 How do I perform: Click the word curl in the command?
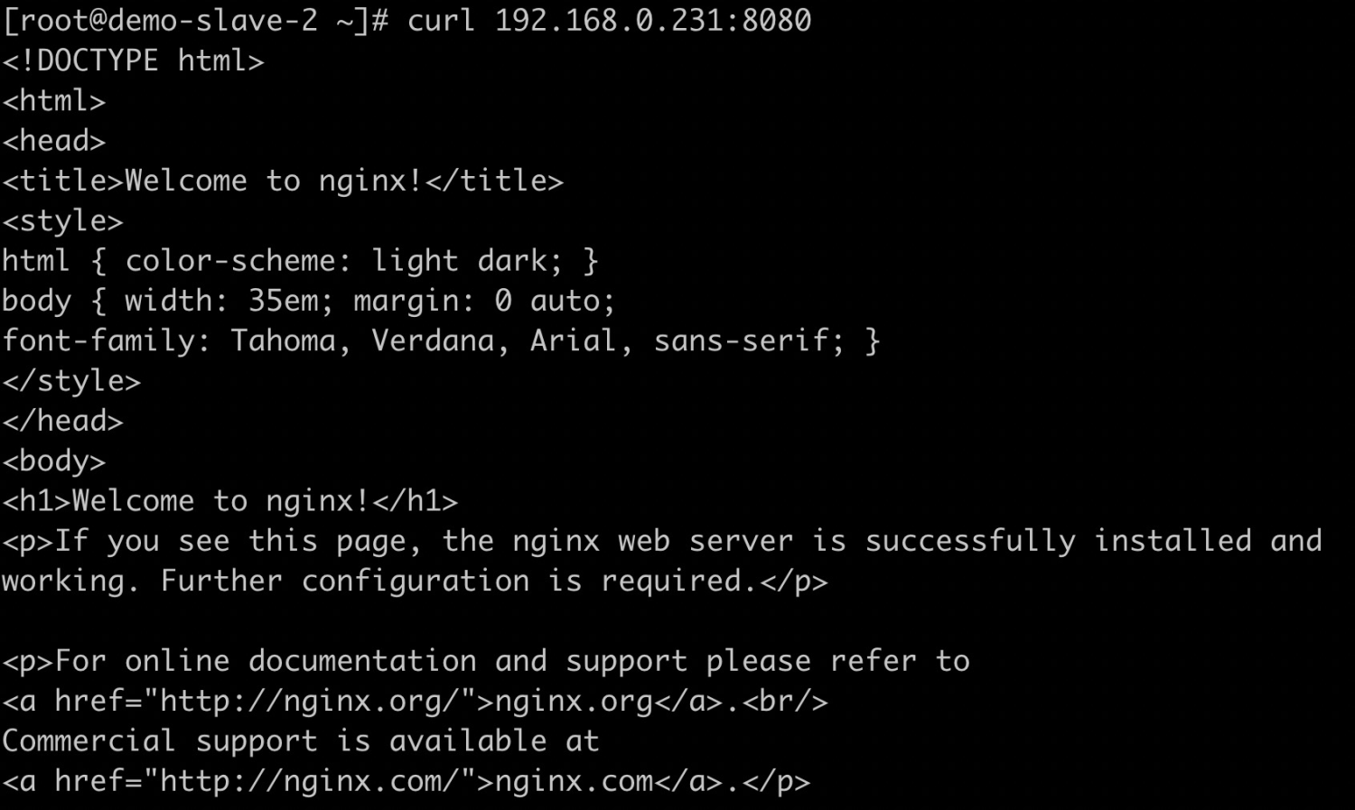pyautogui.click(x=441, y=21)
